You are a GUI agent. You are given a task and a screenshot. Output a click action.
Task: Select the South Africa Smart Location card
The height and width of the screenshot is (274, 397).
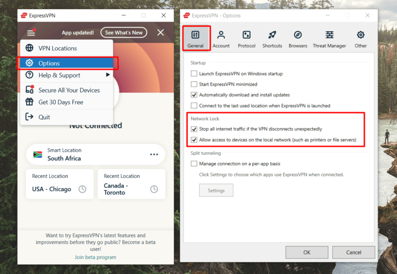click(96, 154)
